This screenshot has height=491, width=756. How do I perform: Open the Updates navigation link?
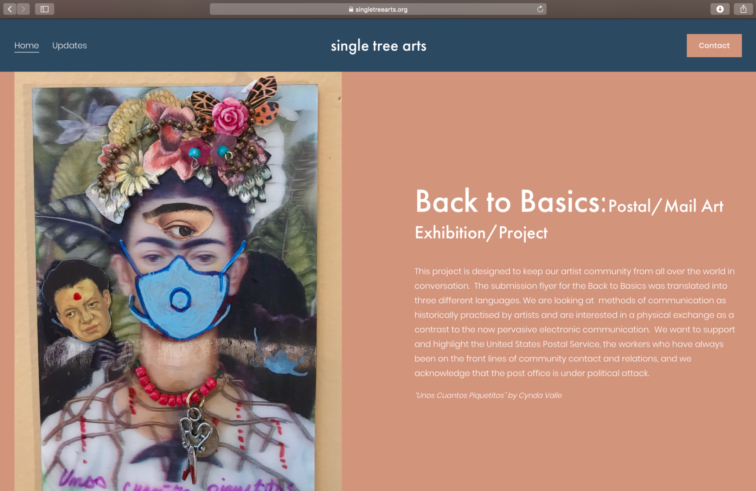[x=70, y=45]
